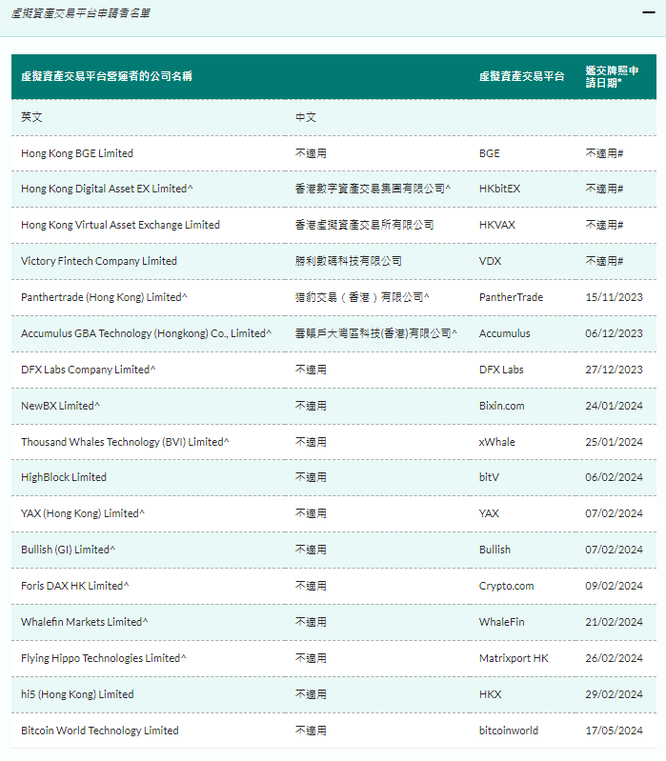Select Victory Fintech Company Limited
This screenshot has height=761, width=666.
point(98,261)
